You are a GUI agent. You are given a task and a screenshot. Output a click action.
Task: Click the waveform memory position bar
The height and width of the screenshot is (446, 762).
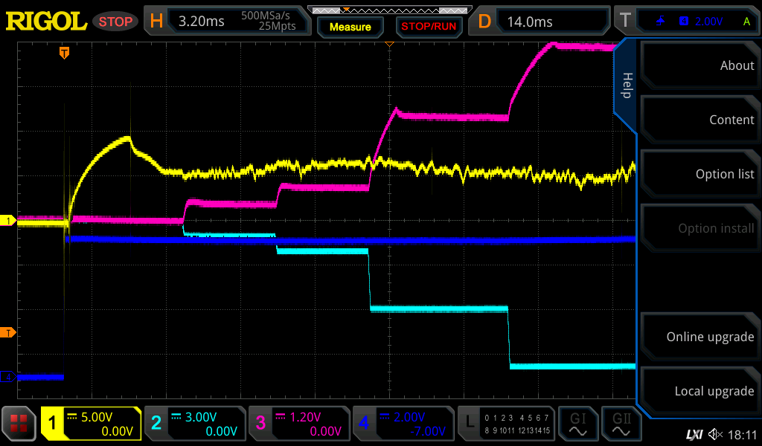[388, 10]
